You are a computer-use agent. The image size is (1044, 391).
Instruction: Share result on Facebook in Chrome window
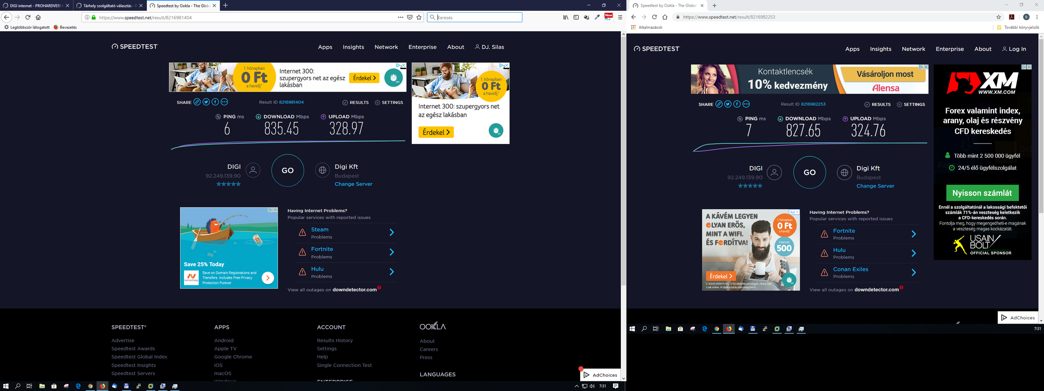[x=737, y=104]
